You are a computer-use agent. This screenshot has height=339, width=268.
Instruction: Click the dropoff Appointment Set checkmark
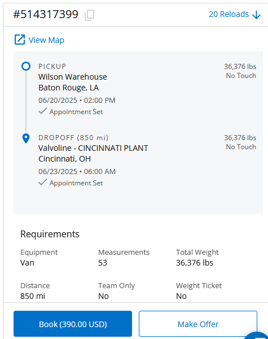coord(43,182)
